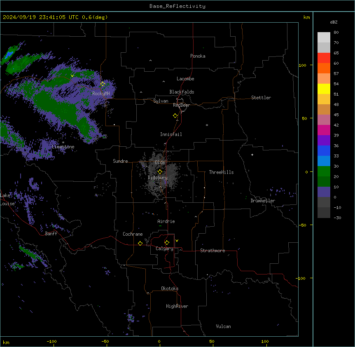Image resolution: width=355 pixels, height=347 pixels.
Task: Click the Olds city label
Action: (160, 162)
